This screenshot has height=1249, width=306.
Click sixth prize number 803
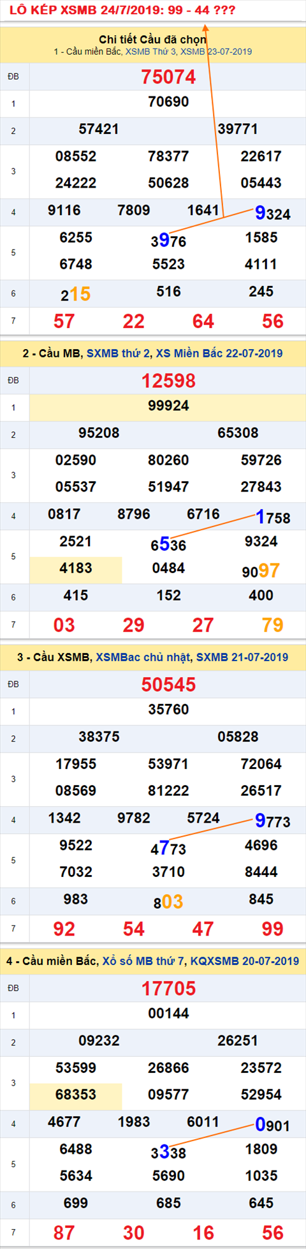pos(168,902)
